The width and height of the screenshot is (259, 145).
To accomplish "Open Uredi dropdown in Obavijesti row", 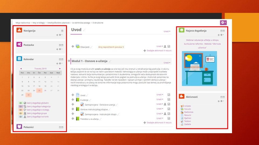I will (160, 46).
